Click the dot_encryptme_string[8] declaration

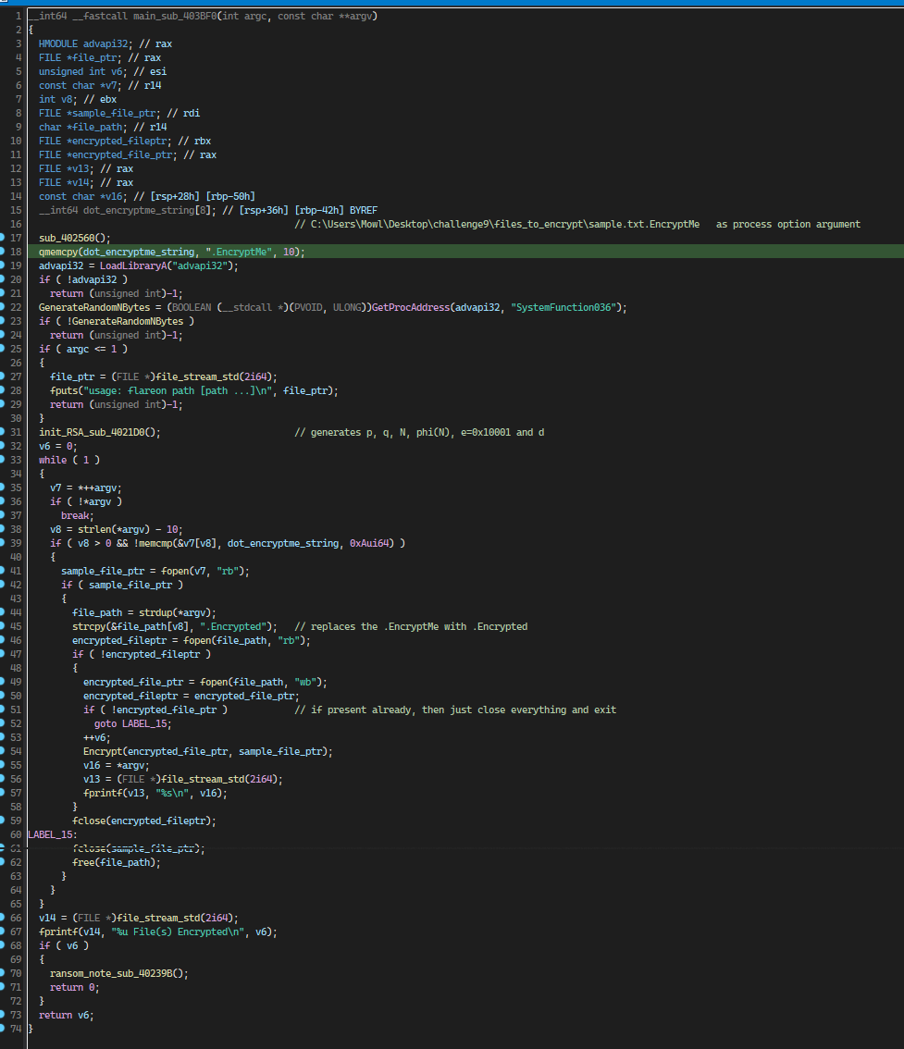(125, 210)
